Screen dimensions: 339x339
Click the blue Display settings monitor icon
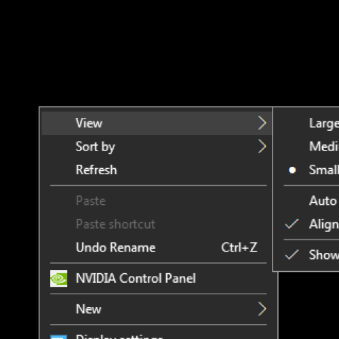[58, 337]
